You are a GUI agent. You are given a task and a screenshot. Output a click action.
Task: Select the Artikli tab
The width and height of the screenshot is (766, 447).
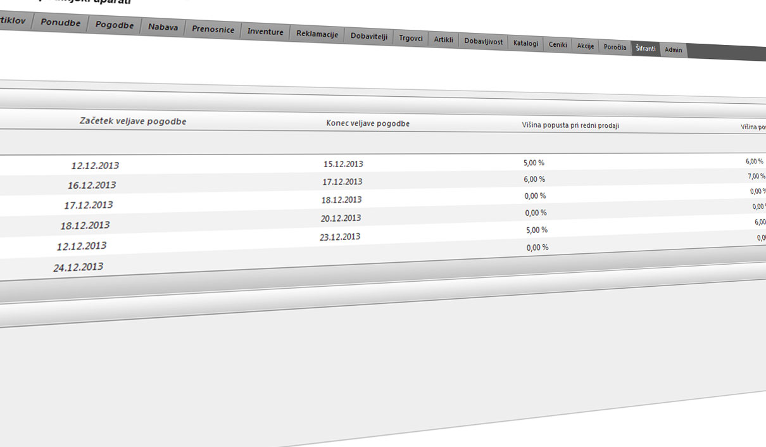(x=443, y=40)
